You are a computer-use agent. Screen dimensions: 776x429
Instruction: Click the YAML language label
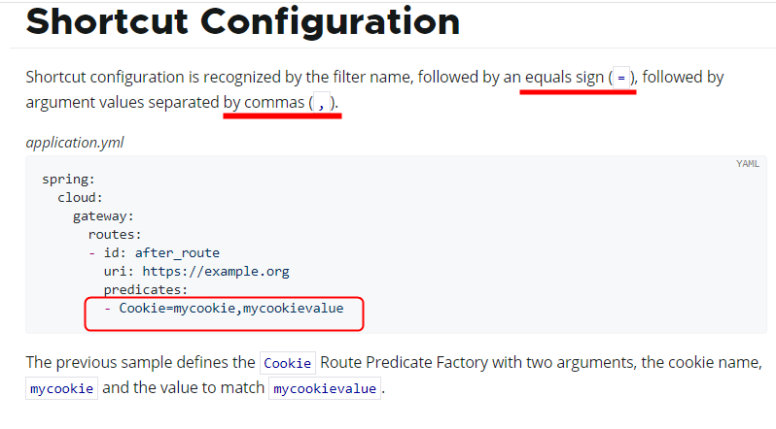pos(747,164)
